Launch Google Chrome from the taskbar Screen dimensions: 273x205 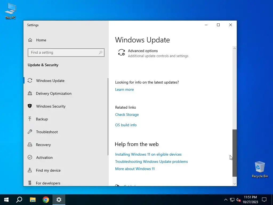coord(46,200)
